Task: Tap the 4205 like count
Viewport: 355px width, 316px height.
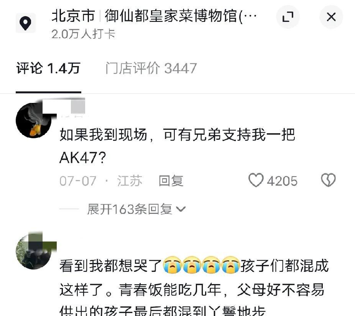Action: [x=282, y=181]
